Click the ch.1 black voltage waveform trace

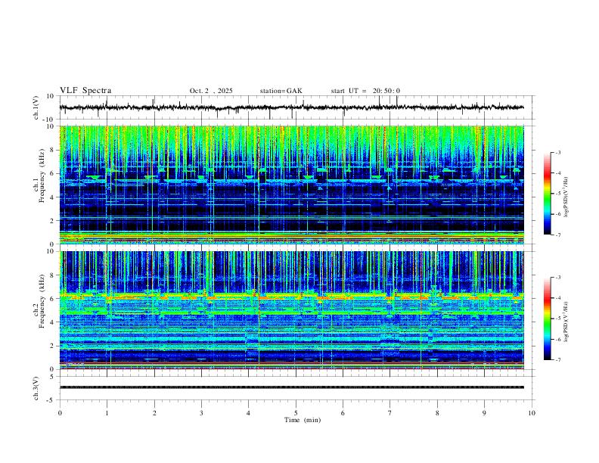pos(291,107)
